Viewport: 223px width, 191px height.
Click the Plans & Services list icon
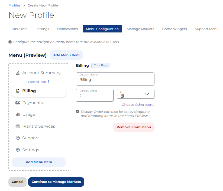(18, 126)
